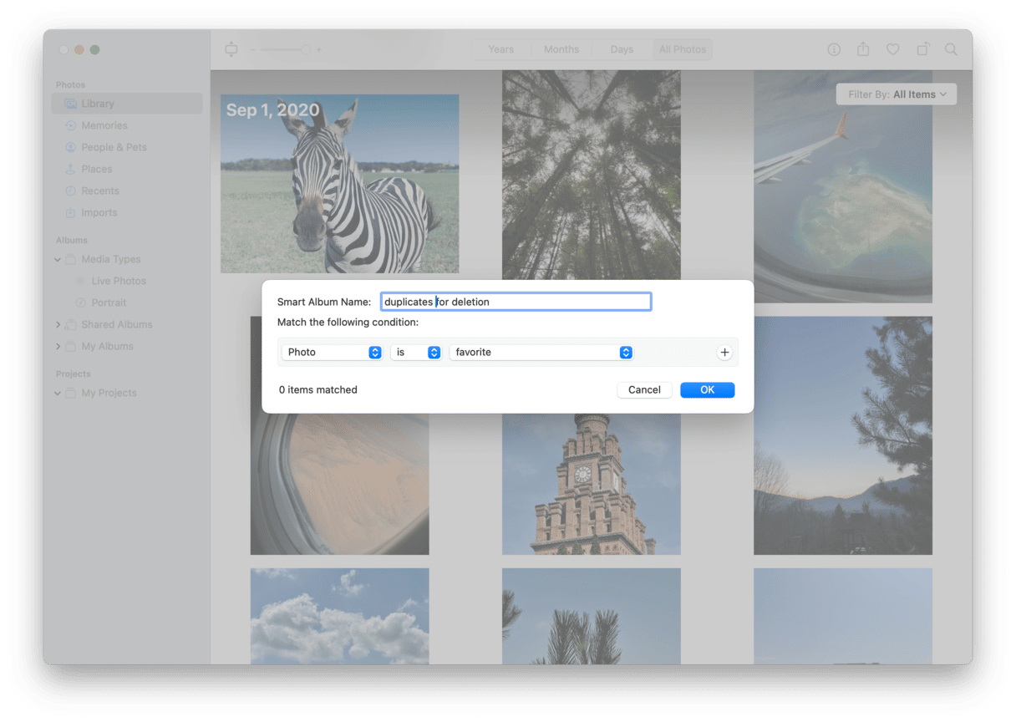This screenshot has width=1016, height=722.
Task: Open the 'is' operator dropdown
Action: (x=415, y=353)
